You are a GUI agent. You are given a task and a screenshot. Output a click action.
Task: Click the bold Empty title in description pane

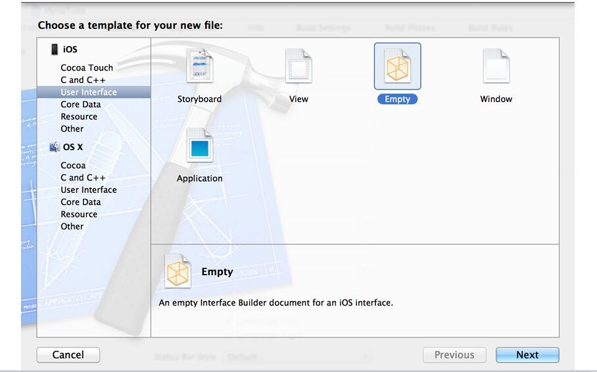coord(217,271)
